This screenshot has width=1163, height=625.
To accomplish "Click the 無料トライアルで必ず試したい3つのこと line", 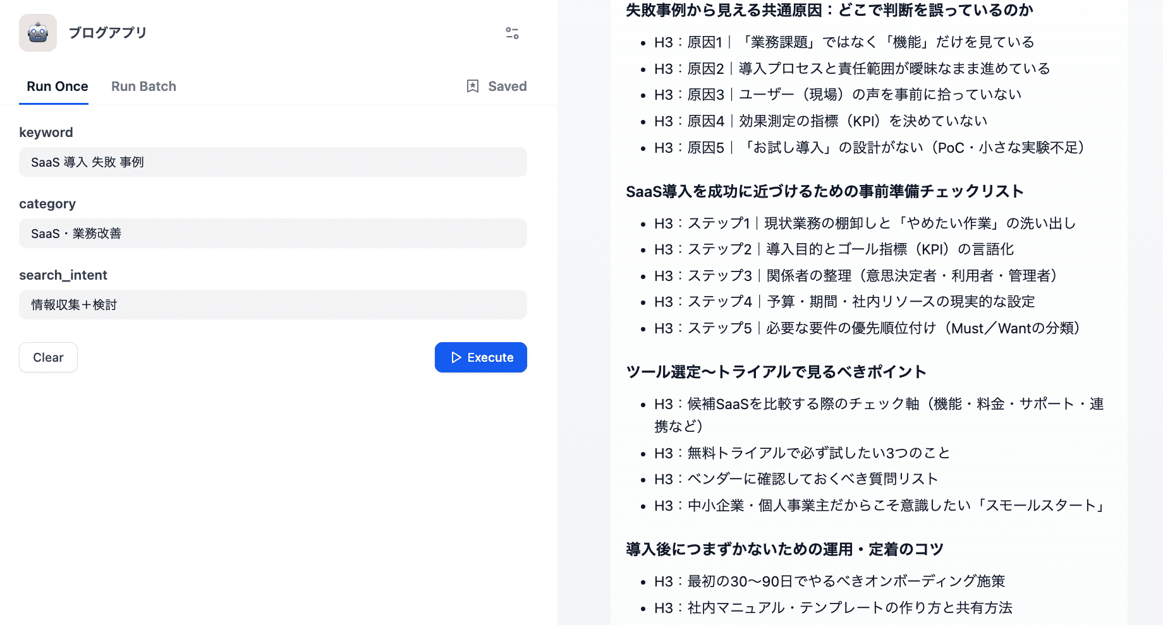I will pyautogui.click(x=803, y=453).
